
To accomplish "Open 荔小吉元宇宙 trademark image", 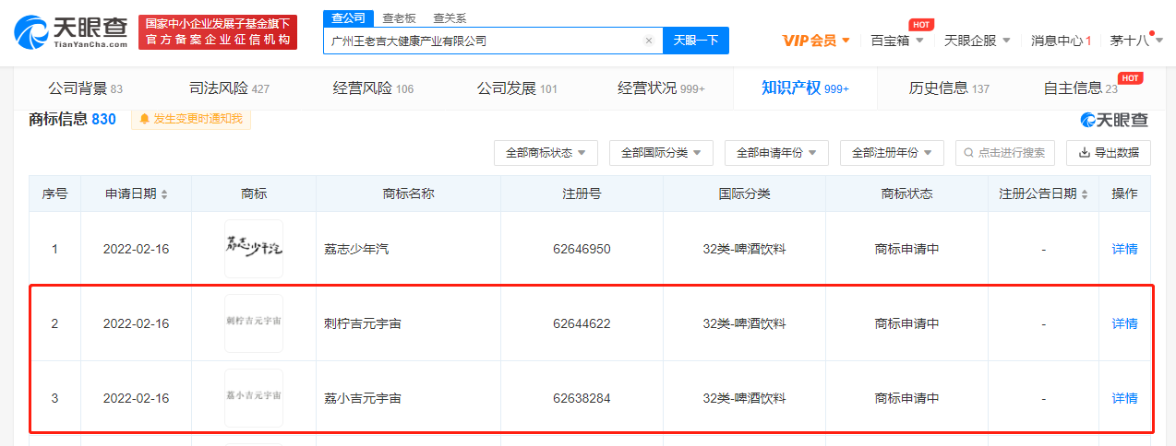I will click(x=254, y=398).
